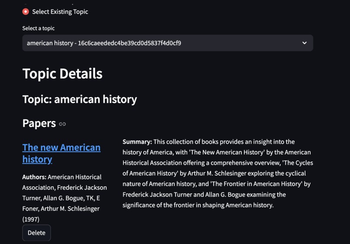Click the 'Topic: american history' heading
350x244 pixels.
80,99
